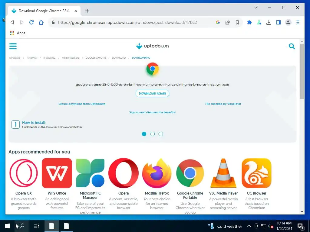Go to the WEB BROWSERS breadcrumb
The image size is (310, 232).
pos(71,58)
